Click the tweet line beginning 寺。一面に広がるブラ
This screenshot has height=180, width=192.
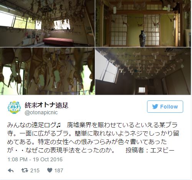click(x=93, y=133)
